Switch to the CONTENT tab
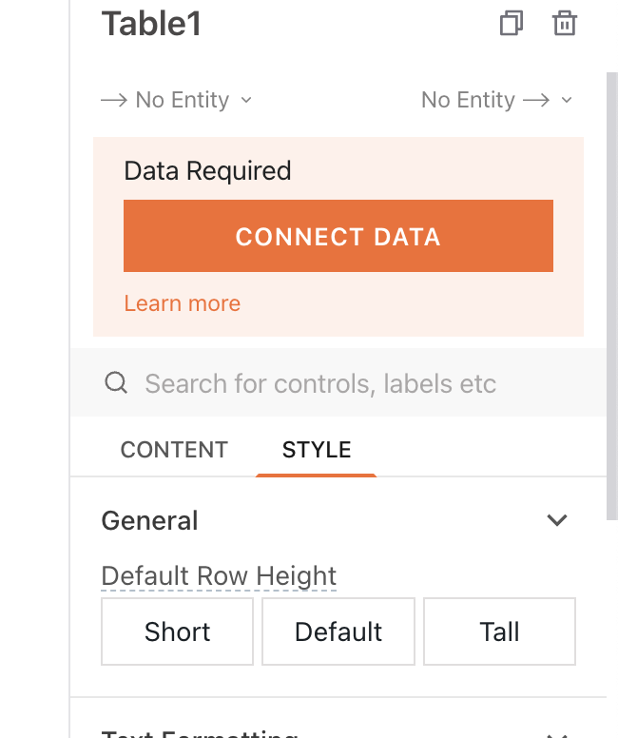This screenshot has width=618, height=738. (174, 450)
